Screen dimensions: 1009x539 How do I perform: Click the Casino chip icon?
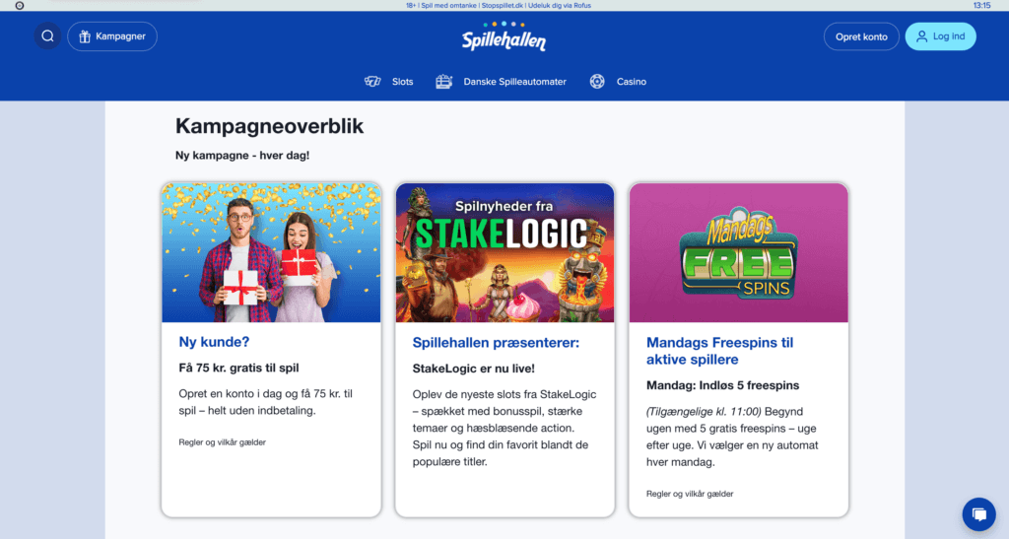[x=597, y=82]
